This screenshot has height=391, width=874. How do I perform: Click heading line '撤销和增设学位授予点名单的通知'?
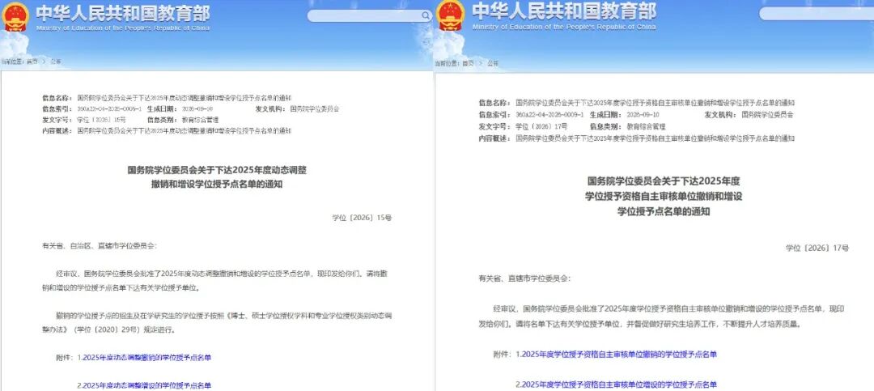217,184
